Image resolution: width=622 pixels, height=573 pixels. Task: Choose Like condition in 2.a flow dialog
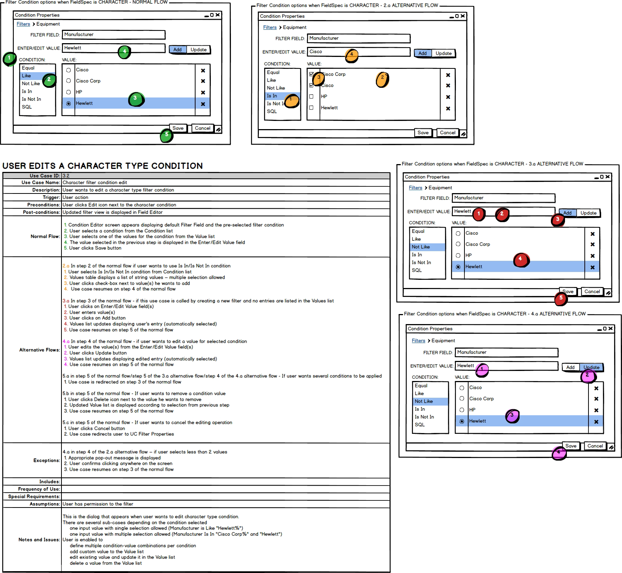pyautogui.click(x=283, y=80)
